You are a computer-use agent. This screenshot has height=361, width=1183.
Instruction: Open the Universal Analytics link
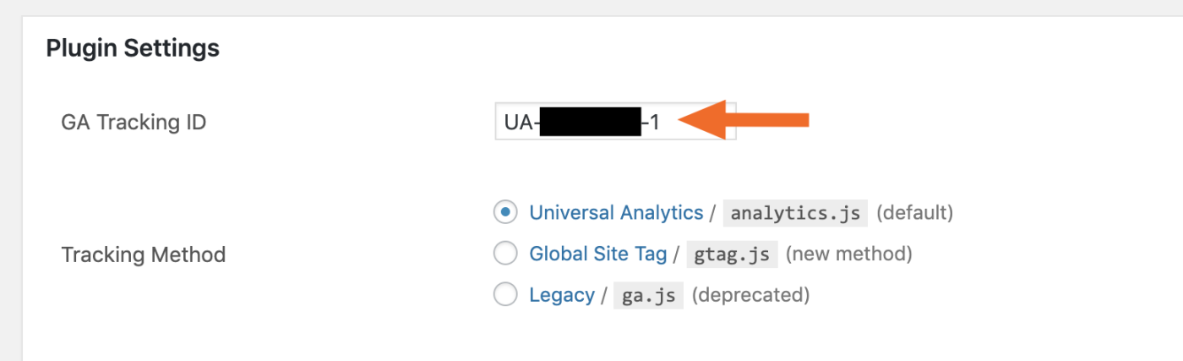tap(616, 212)
